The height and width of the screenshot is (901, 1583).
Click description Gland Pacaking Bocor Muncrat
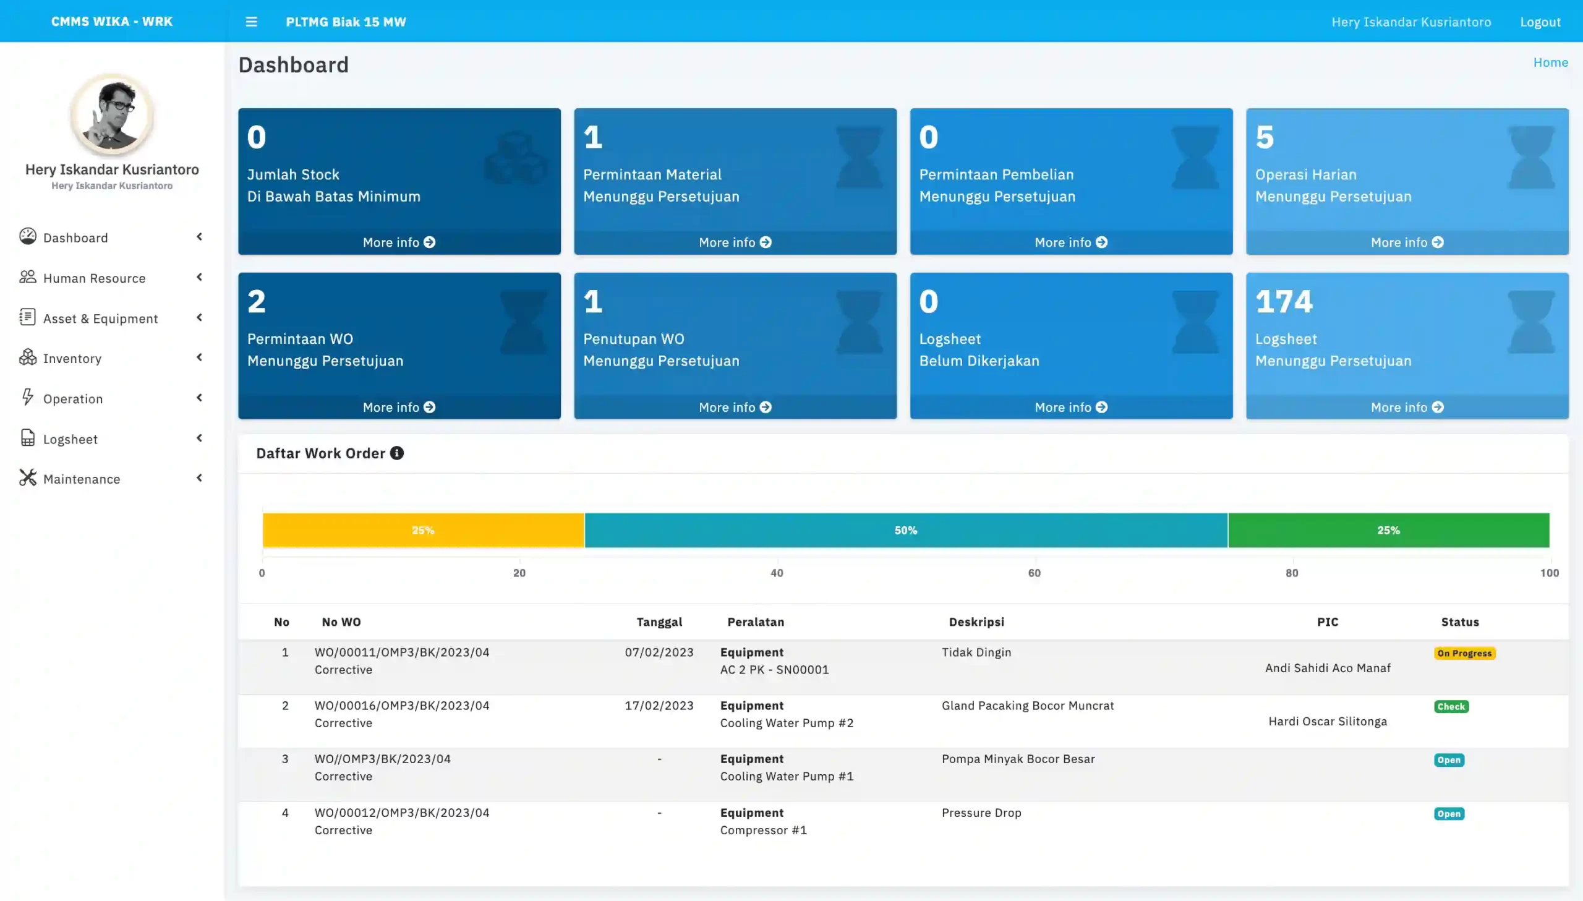tap(1028, 706)
